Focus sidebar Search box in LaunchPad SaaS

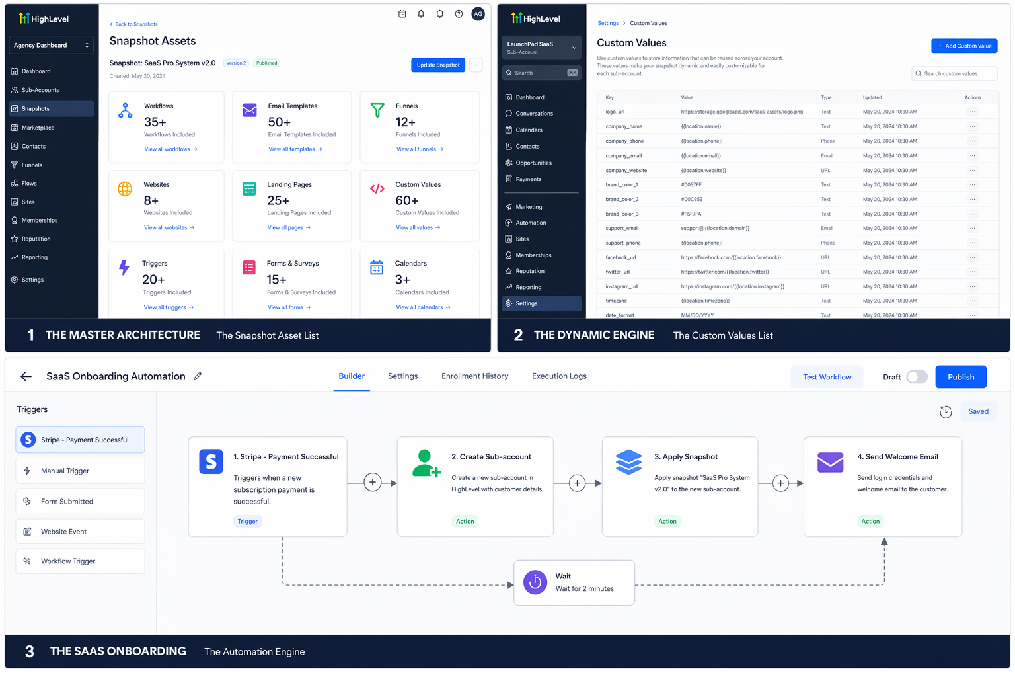tap(541, 73)
